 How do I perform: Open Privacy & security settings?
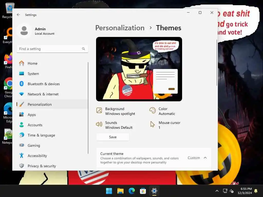[52, 166]
